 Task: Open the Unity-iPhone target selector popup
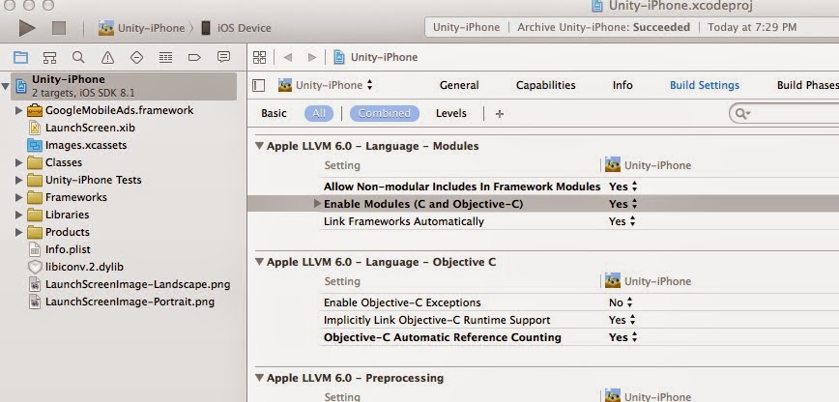(x=326, y=85)
